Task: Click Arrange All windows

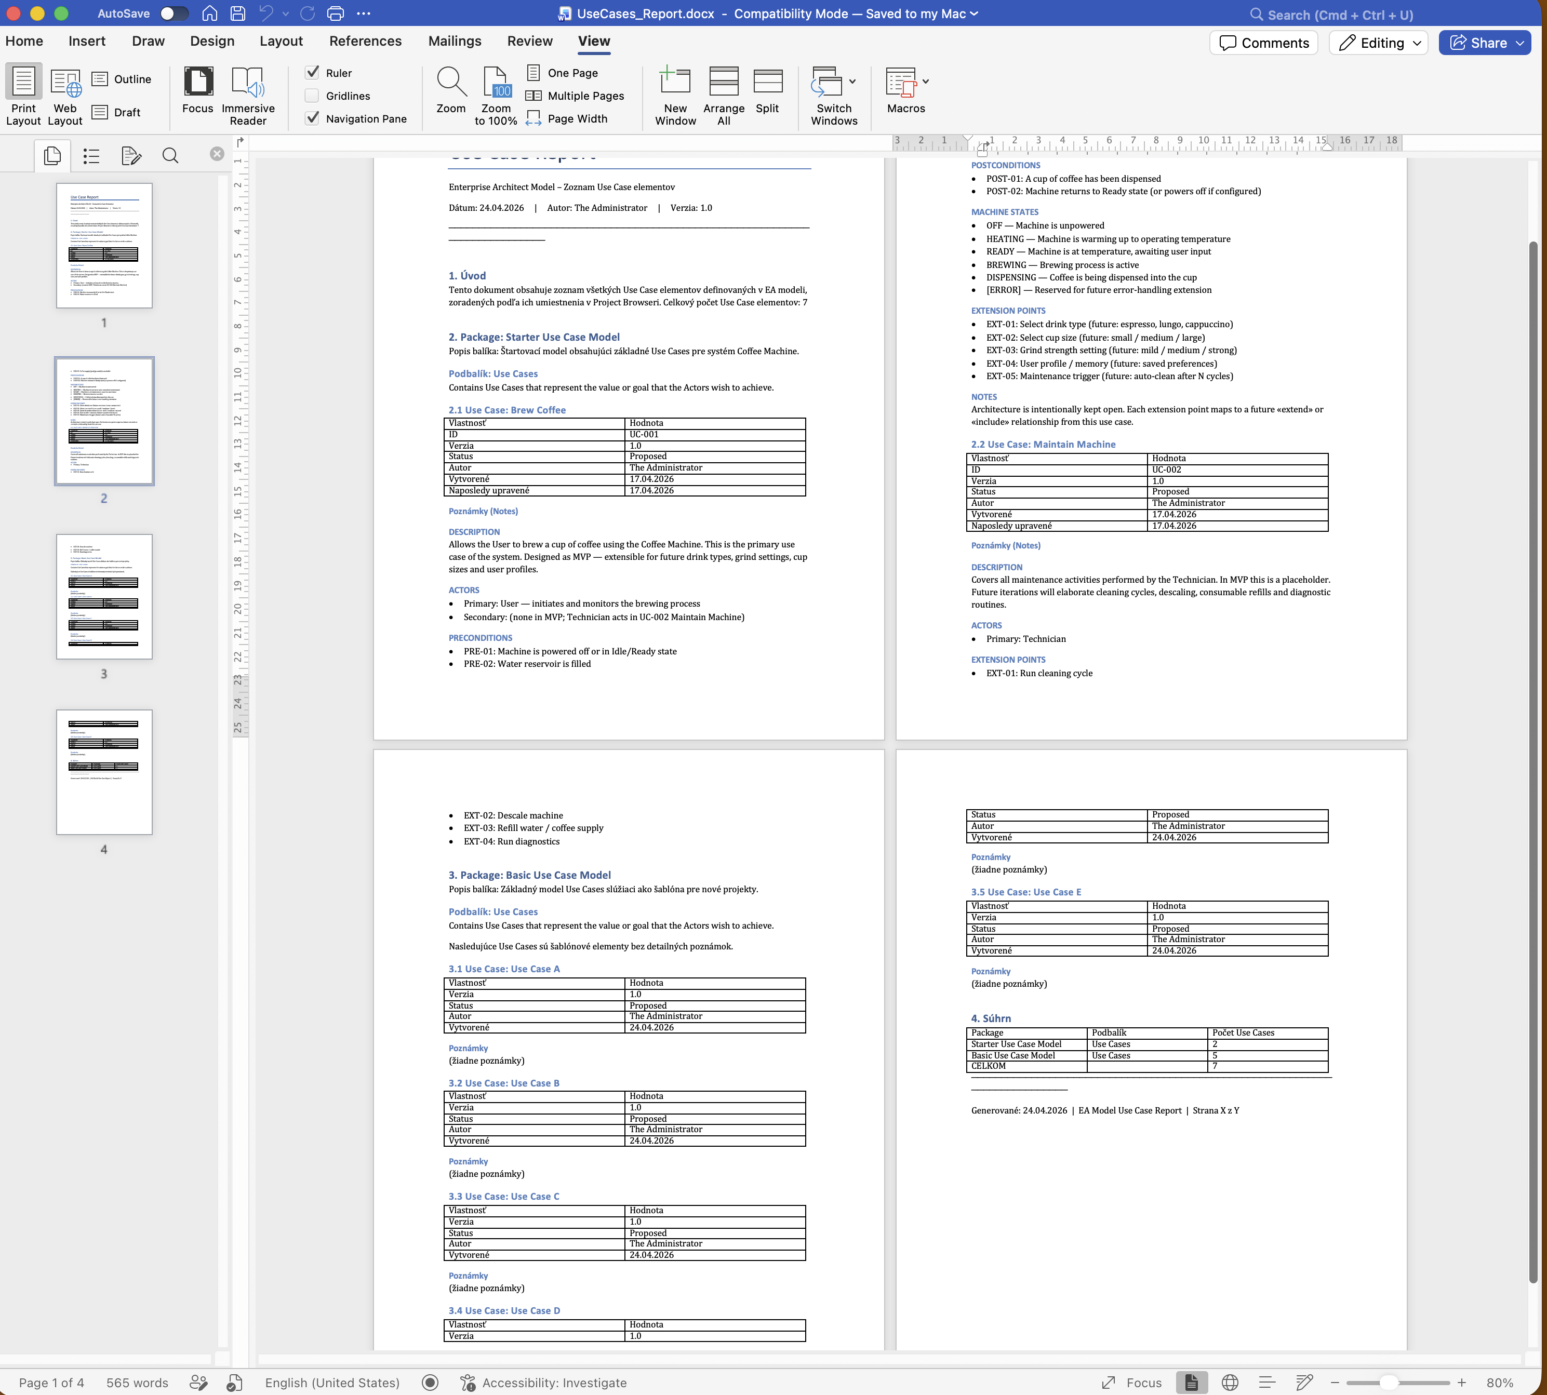Action: click(x=724, y=96)
